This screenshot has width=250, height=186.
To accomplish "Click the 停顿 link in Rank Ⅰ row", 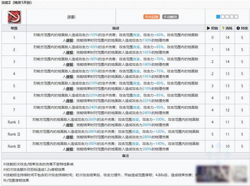I will point(70,125).
